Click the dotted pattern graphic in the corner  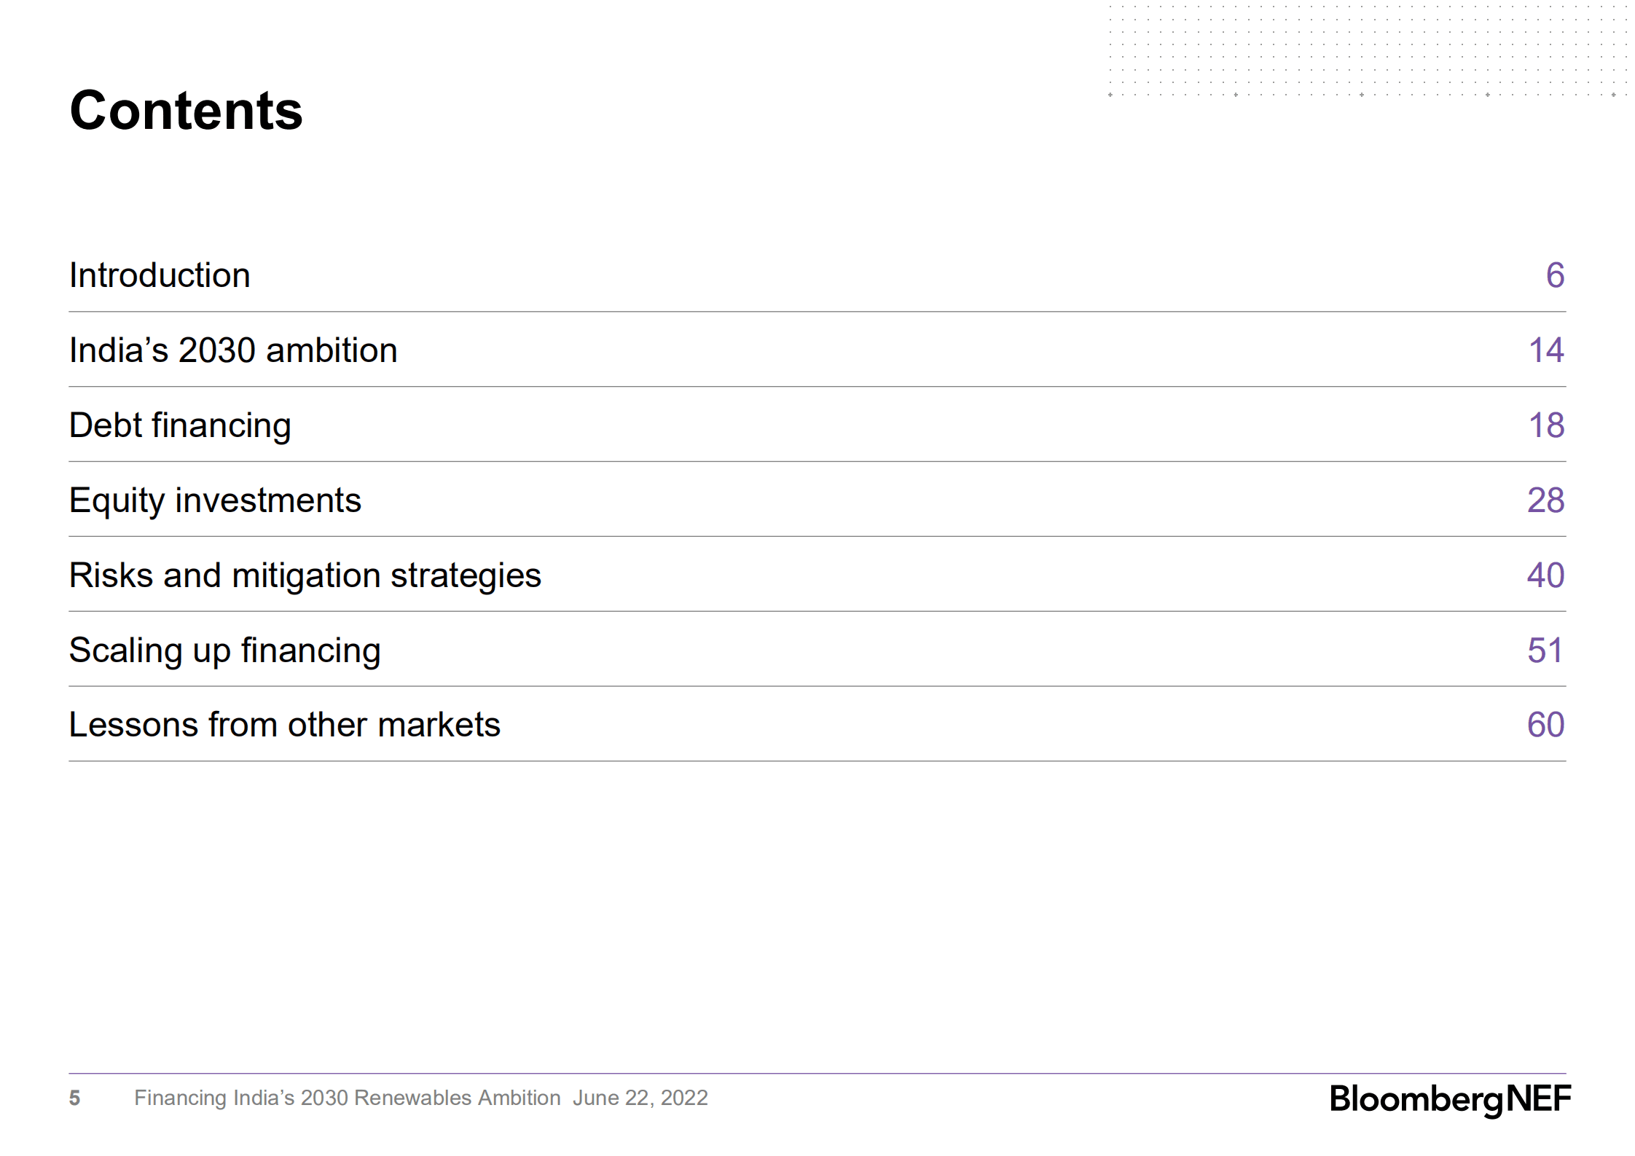pyautogui.click(x=1368, y=51)
